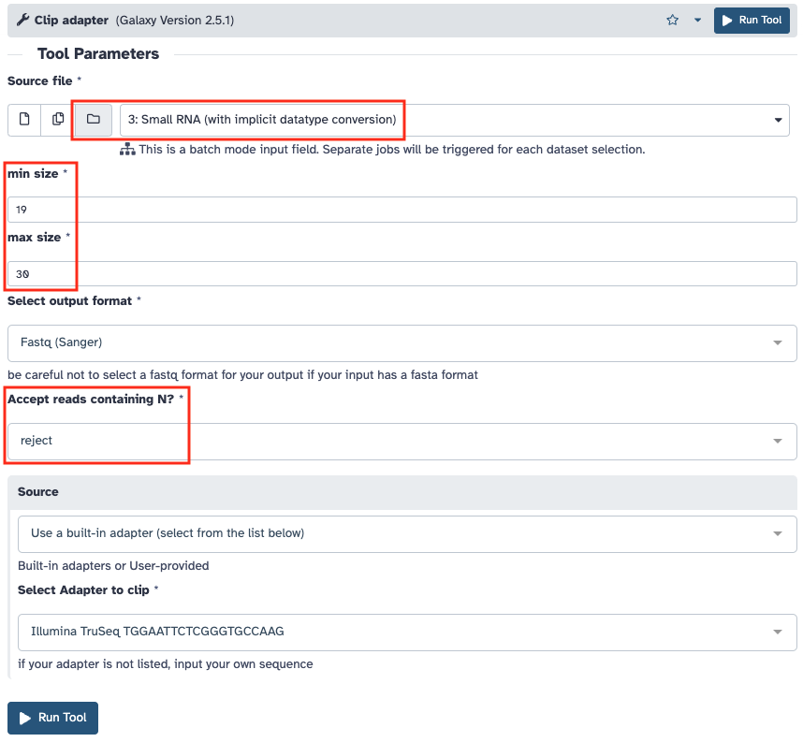Choose the dataset collection folder icon
This screenshot has height=742, width=803.
tap(93, 119)
